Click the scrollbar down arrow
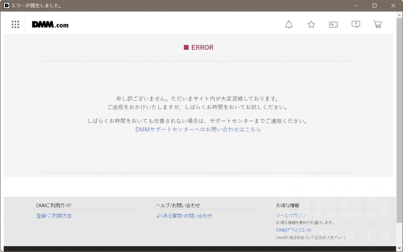The width and height of the screenshot is (403, 252). [x=399, y=248]
